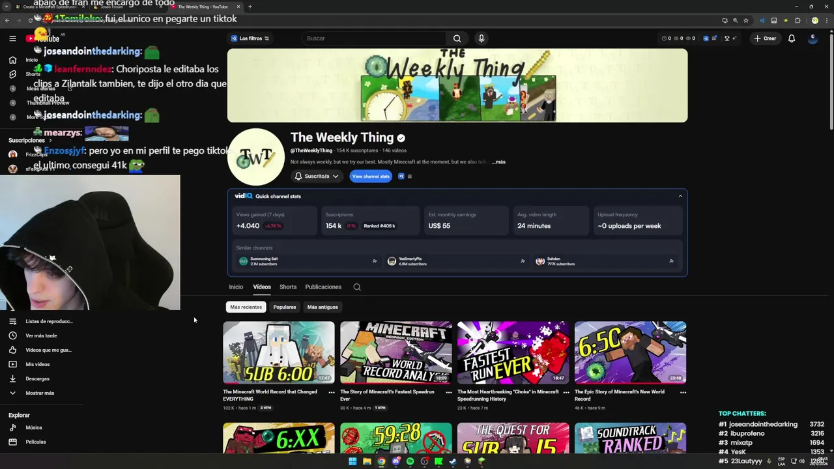Open YouTube notifications bell
834x469 pixels.
pos(792,38)
